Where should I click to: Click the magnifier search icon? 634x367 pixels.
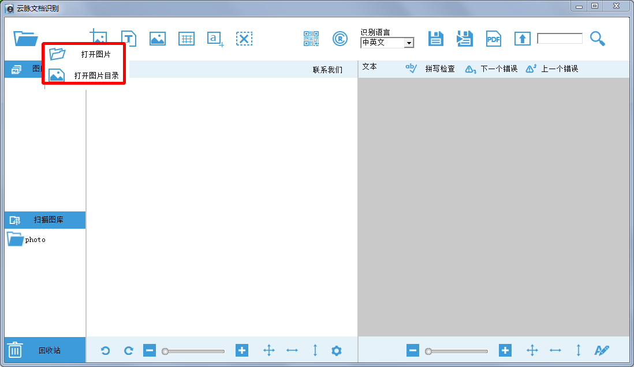[x=597, y=39]
